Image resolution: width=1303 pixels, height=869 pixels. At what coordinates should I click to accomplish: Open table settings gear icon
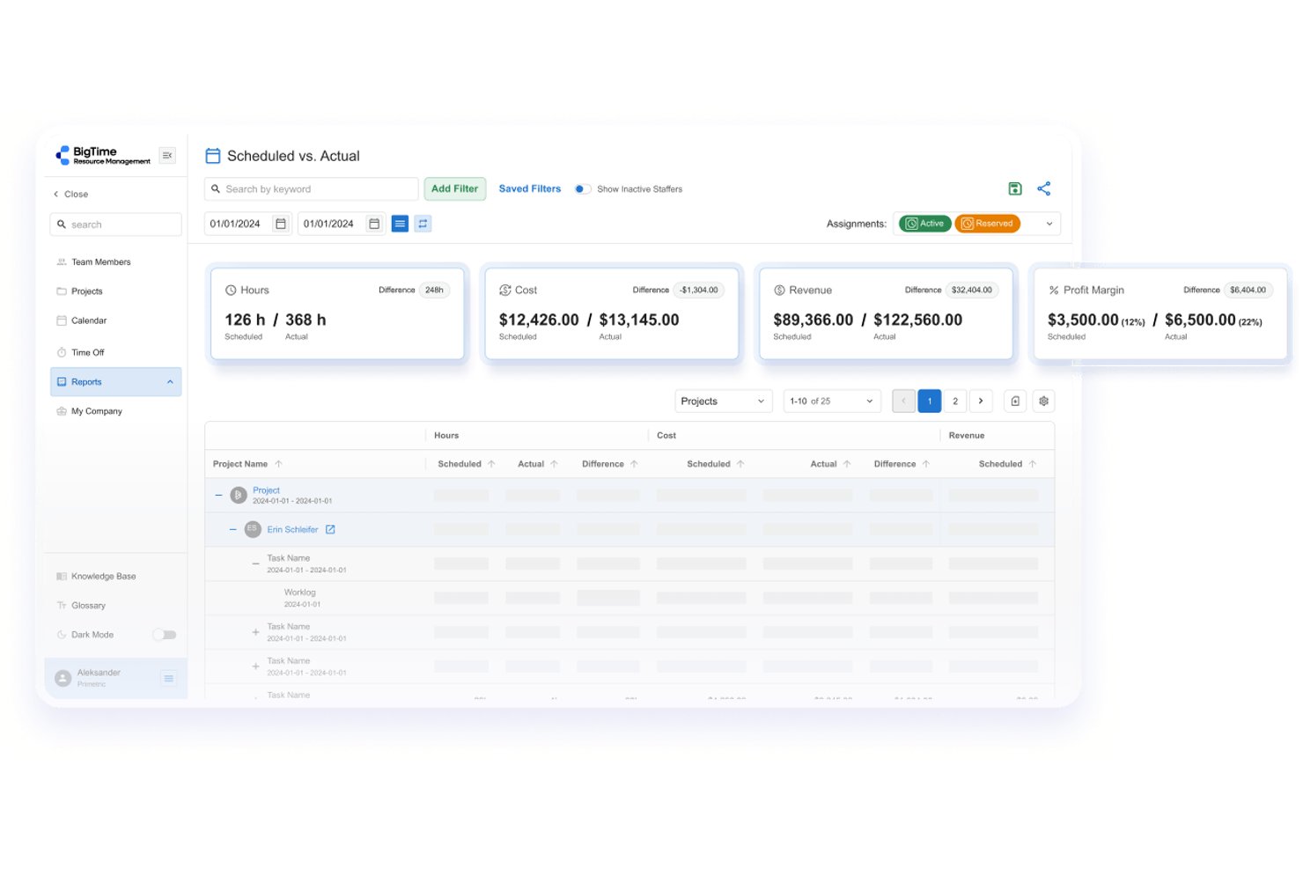click(1043, 401)
